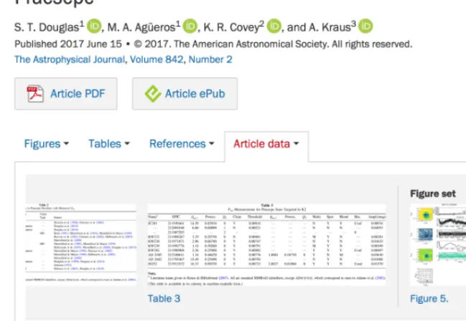
Task: Open the Article data tab
Action: tap(266, 144)
